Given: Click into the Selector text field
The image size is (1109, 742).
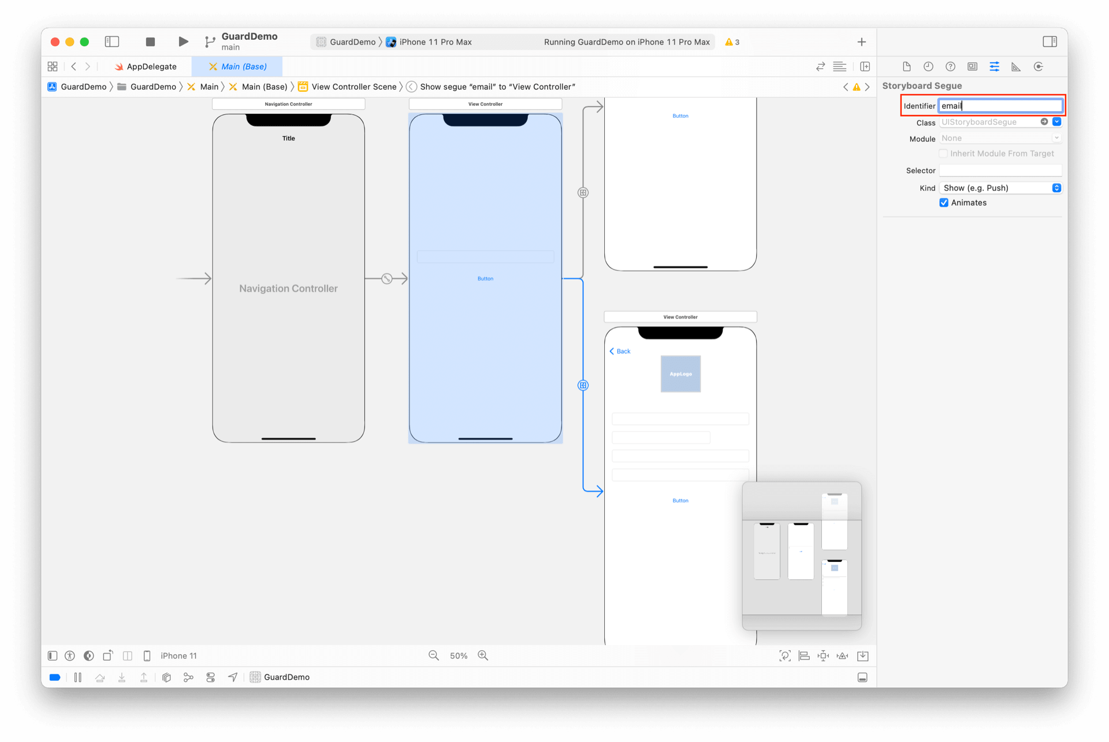Looking at the screenshot, I should pyautogui.click(x=1000, y=170).
